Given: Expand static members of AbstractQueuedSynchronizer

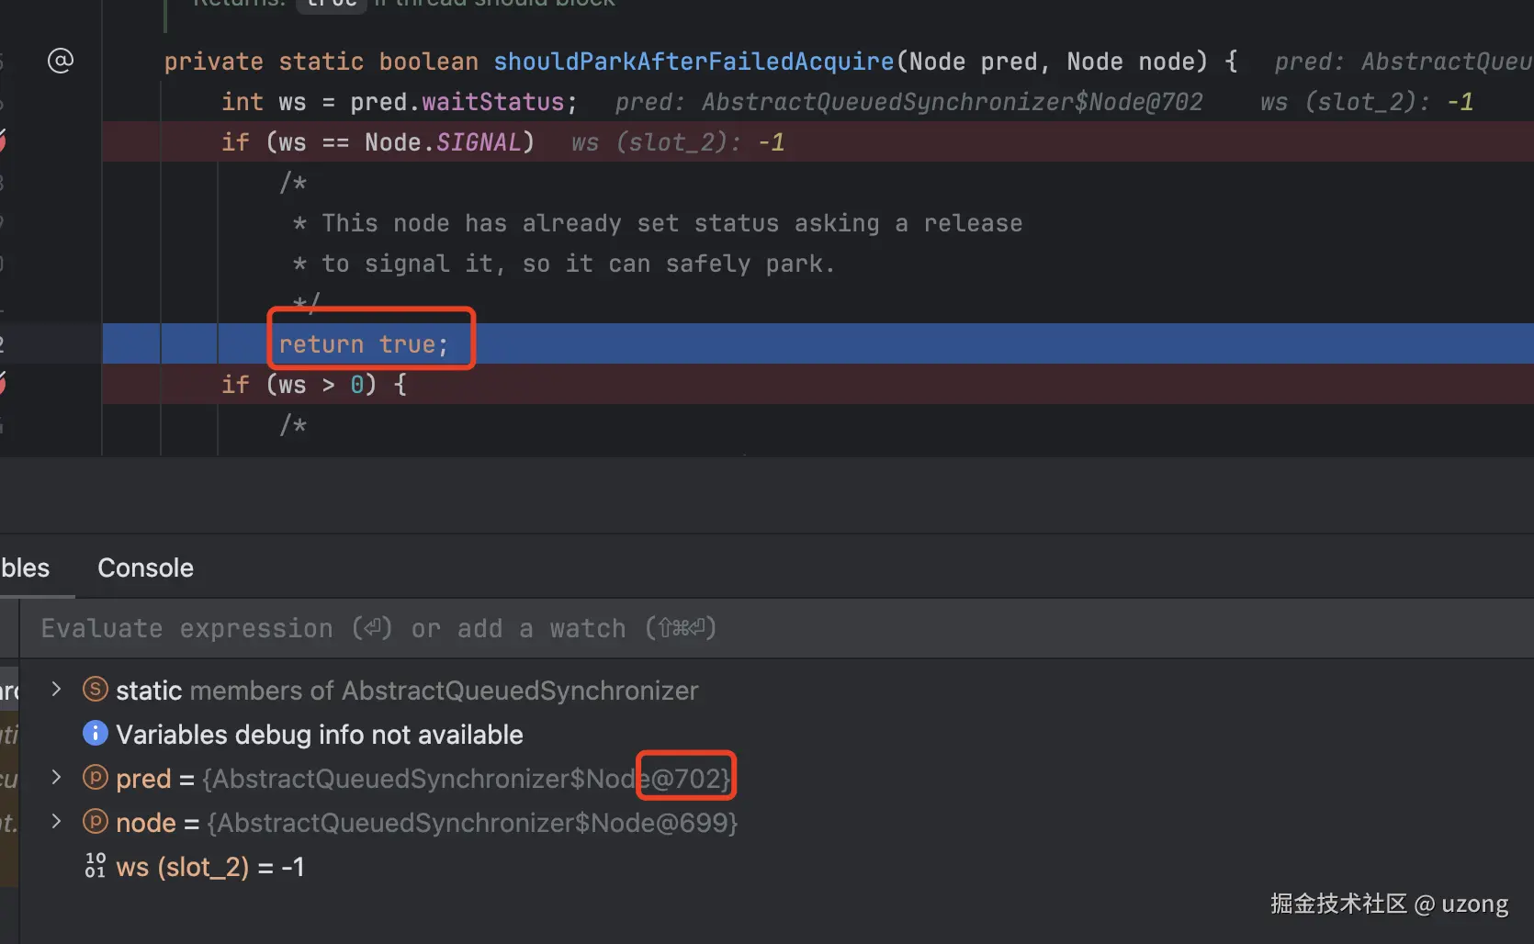Looking at the screenshot, I should pyautogui.click(x=57, y=690).
